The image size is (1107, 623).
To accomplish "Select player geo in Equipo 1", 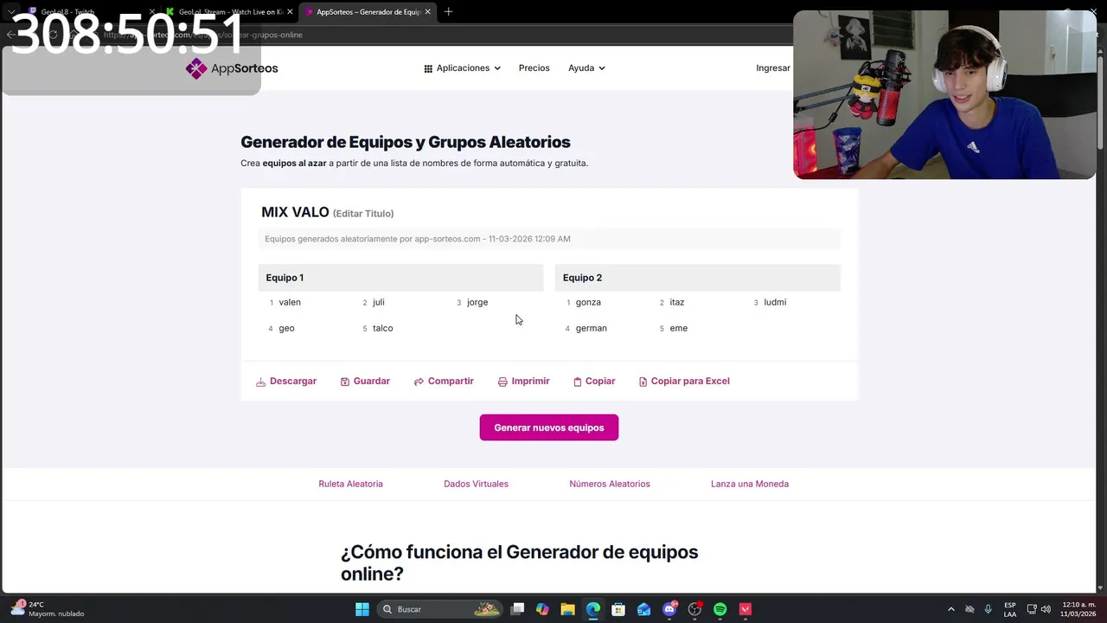I will click(286, 328).
